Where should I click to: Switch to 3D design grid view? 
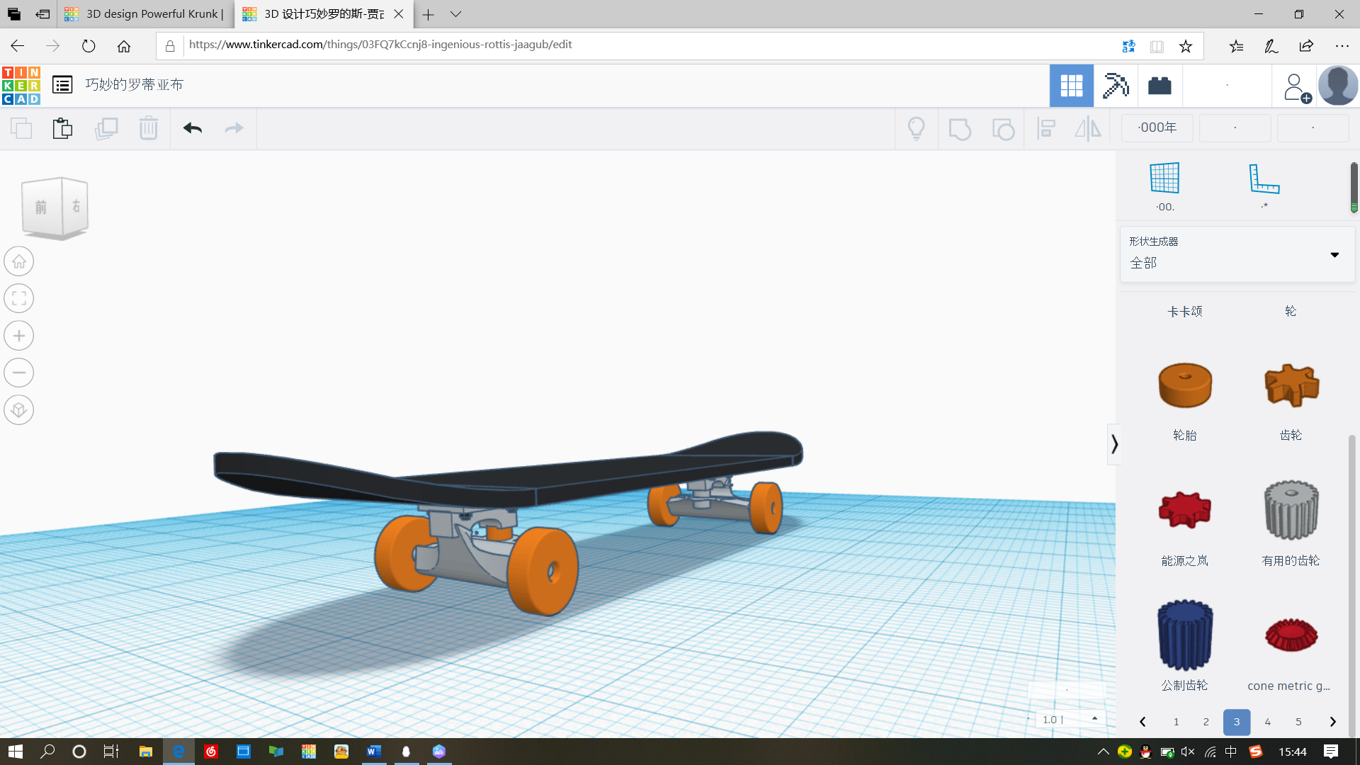click(x=1072, y=86)
